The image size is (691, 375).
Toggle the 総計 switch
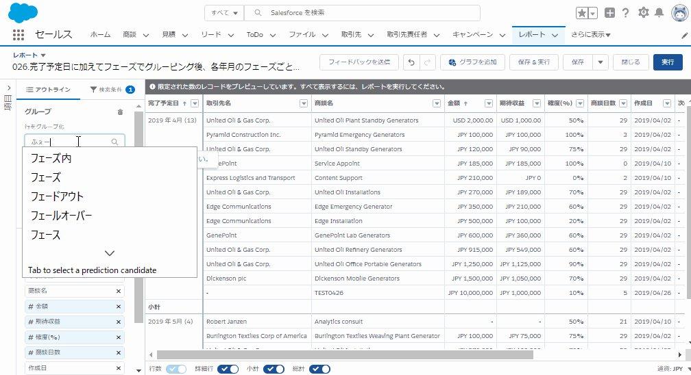pyautogui.click(x=319, y=369)
